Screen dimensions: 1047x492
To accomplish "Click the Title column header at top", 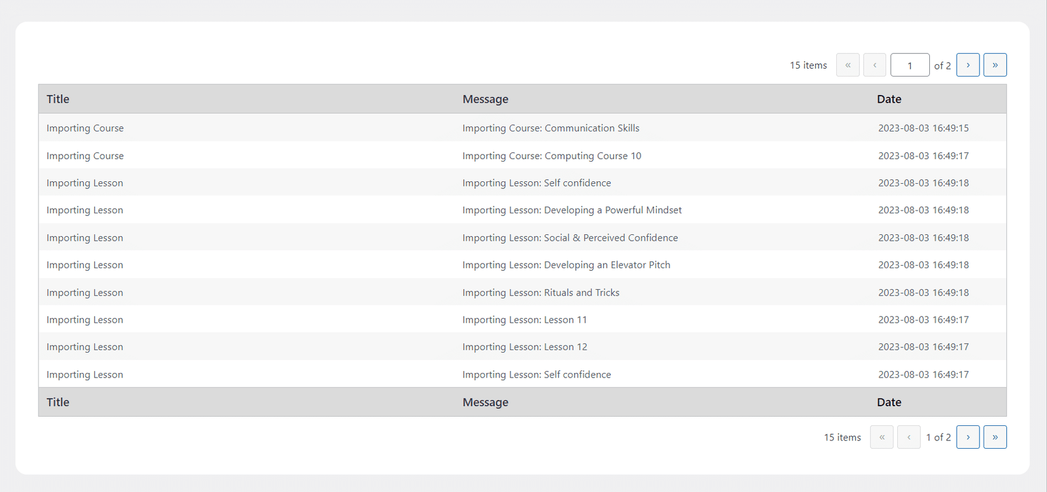I will pos(58,99).
